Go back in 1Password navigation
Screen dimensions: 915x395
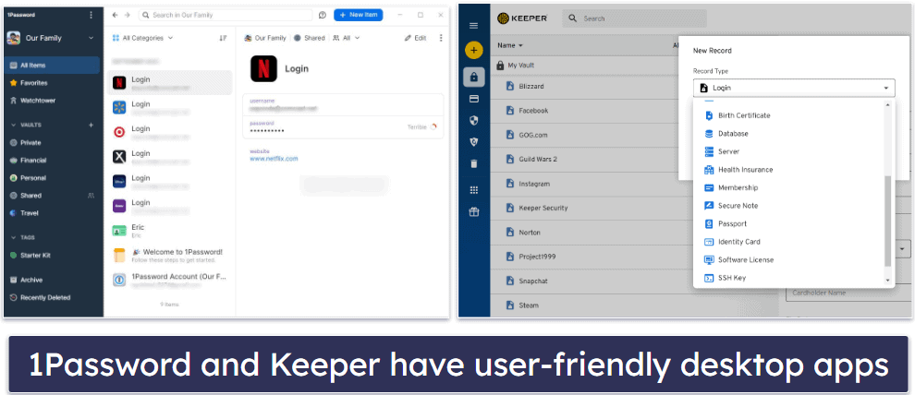point(115,15)
